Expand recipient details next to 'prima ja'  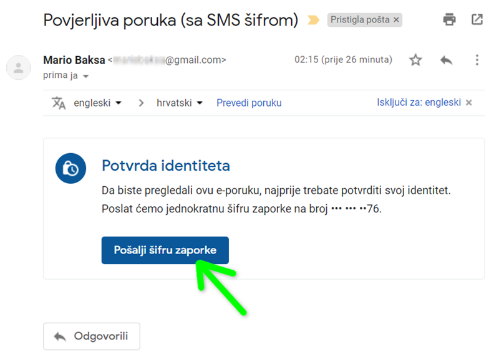(86, 76)
